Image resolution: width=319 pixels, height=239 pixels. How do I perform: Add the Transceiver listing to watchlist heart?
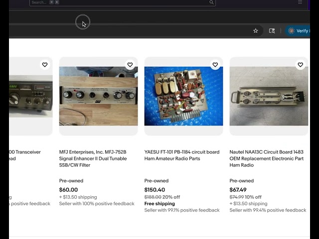45,65
